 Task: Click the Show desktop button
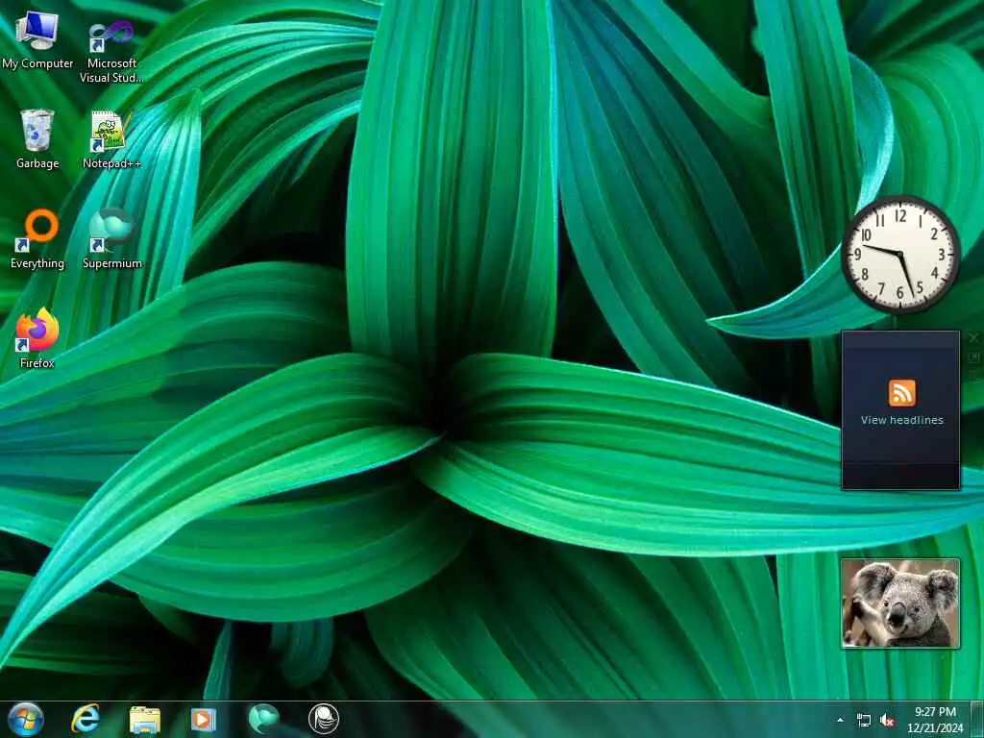(977, 719)
